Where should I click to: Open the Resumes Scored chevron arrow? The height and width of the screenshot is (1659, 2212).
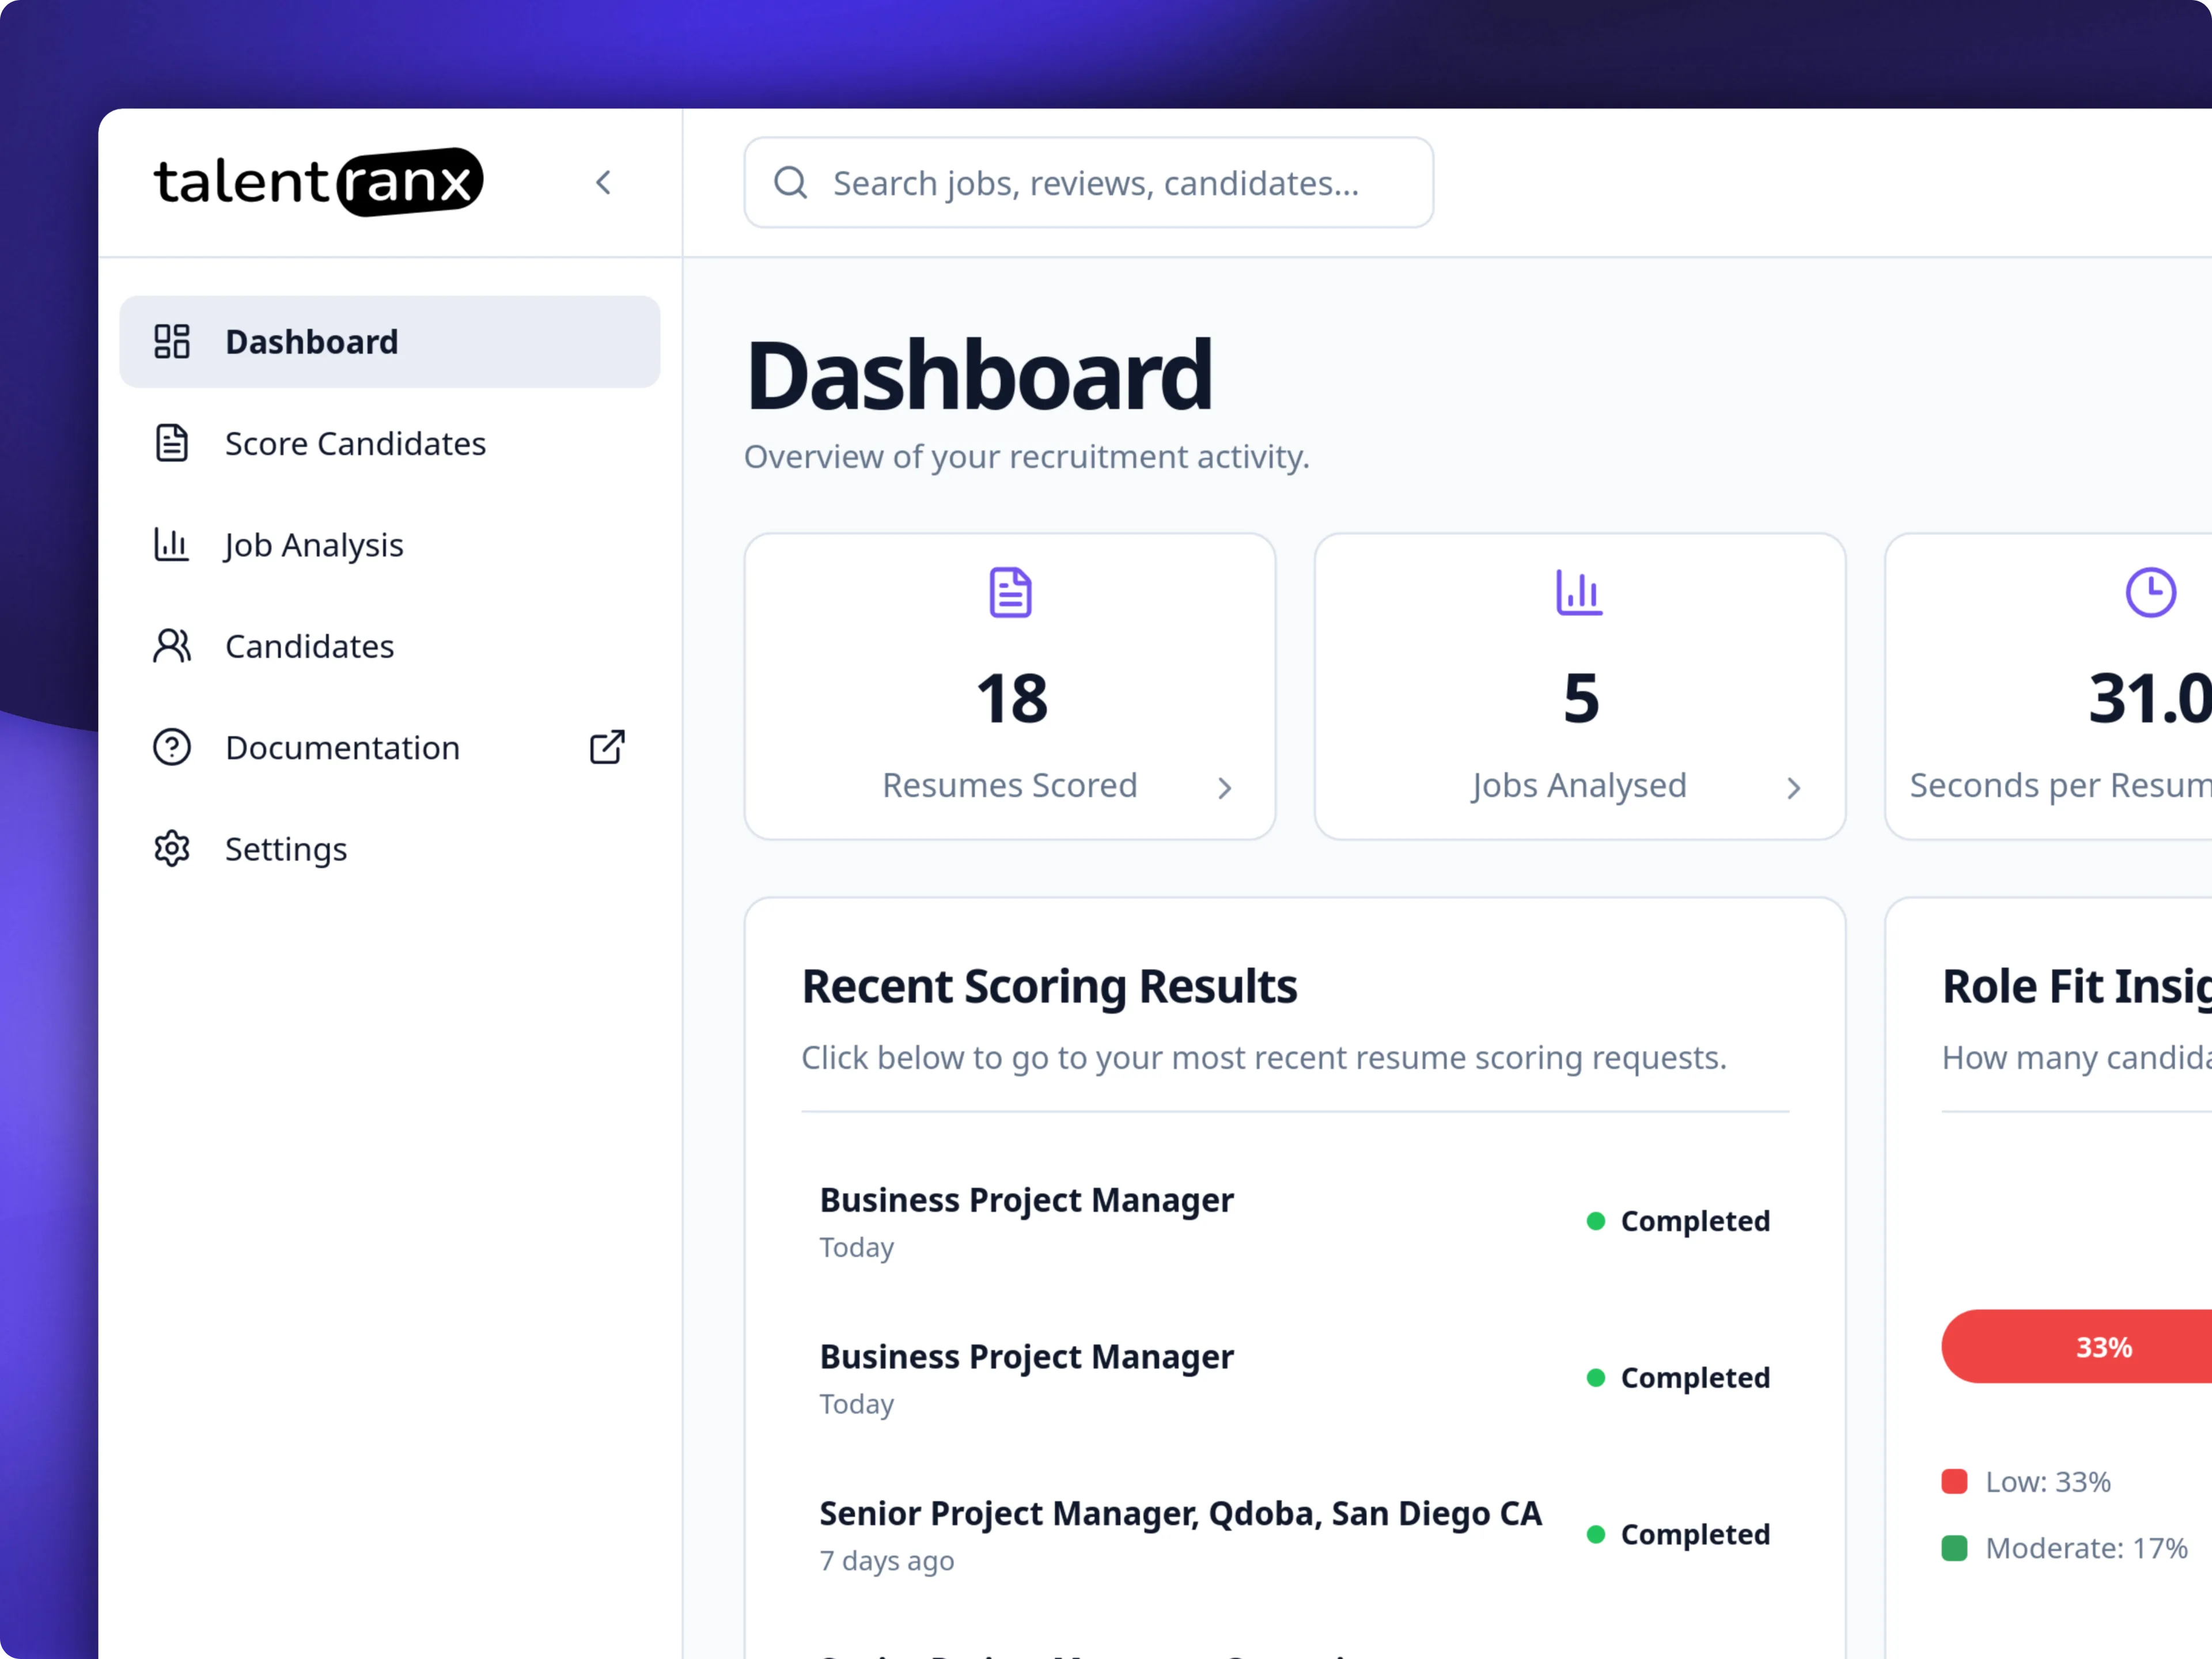point(1225,789)
